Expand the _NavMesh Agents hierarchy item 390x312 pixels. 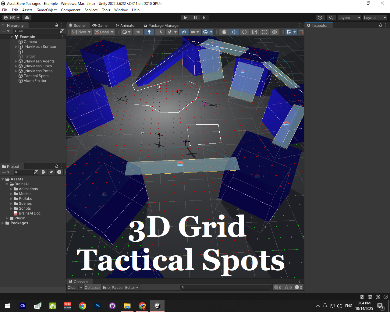click(x=16, y=61)
